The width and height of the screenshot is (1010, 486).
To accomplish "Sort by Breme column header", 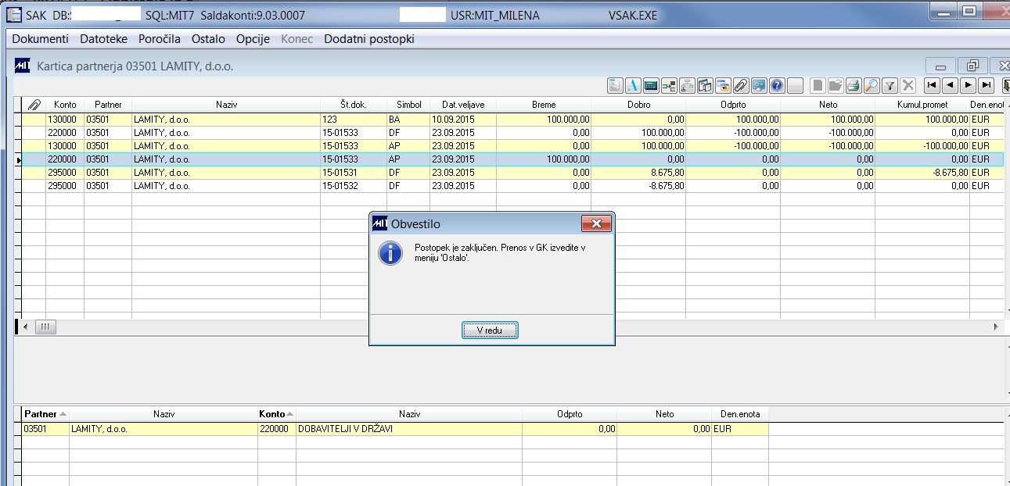I will (x=544, y=105).
